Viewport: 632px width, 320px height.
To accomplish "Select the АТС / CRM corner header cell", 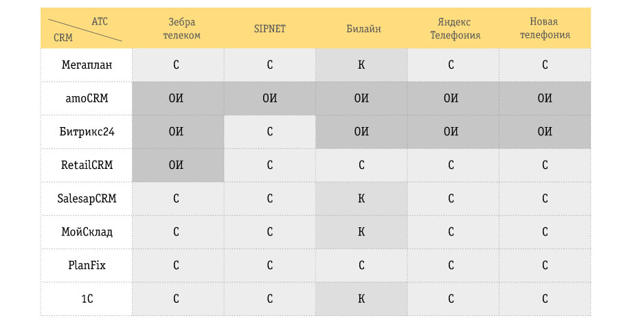I will (x=87, y=28).
